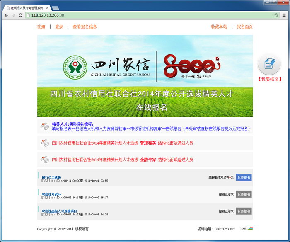This screenshot has width=290, height=242.
Task: Open the 农信社考试bb exam link
Action: pos(51,194)
